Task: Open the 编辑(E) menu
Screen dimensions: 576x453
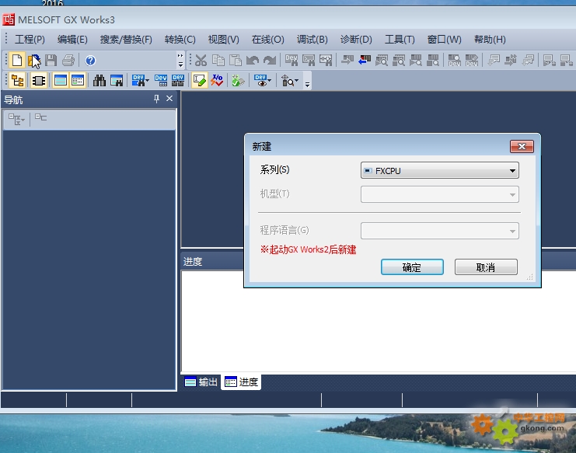Action: point(72,40)
